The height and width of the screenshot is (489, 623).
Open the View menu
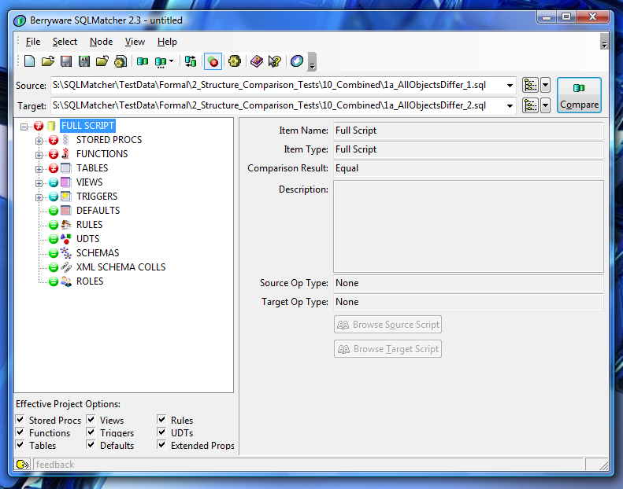pyautogui.click(x=135, y=42)
